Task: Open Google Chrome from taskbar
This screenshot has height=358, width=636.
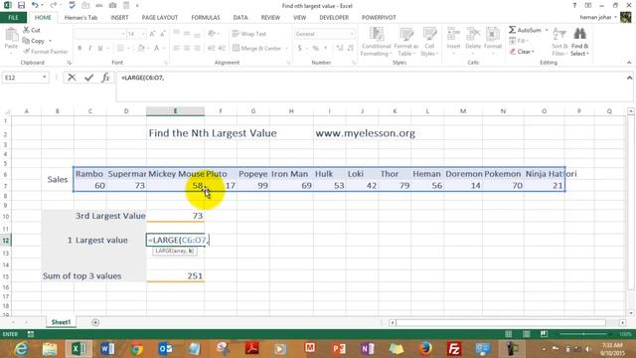Action: point(136,349)
